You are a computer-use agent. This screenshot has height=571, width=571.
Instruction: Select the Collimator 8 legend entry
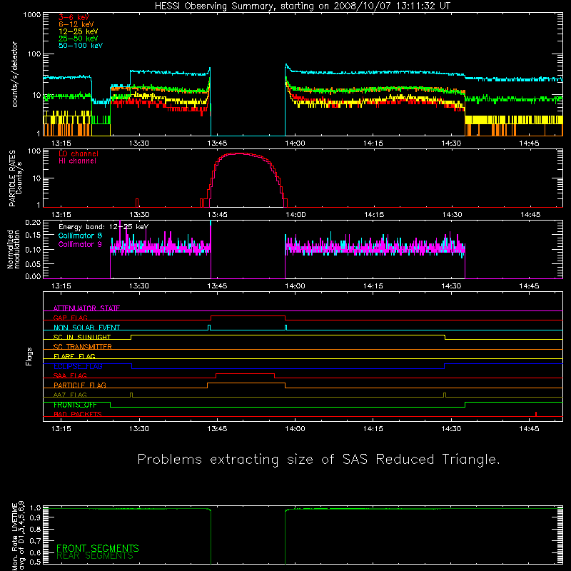coord(80,236)
